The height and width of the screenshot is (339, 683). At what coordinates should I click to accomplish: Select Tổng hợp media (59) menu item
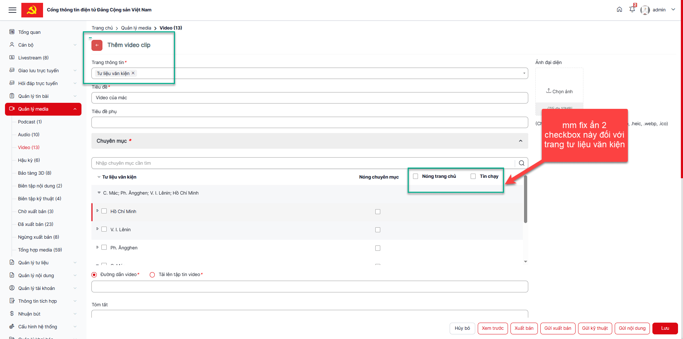click(40, 250)
